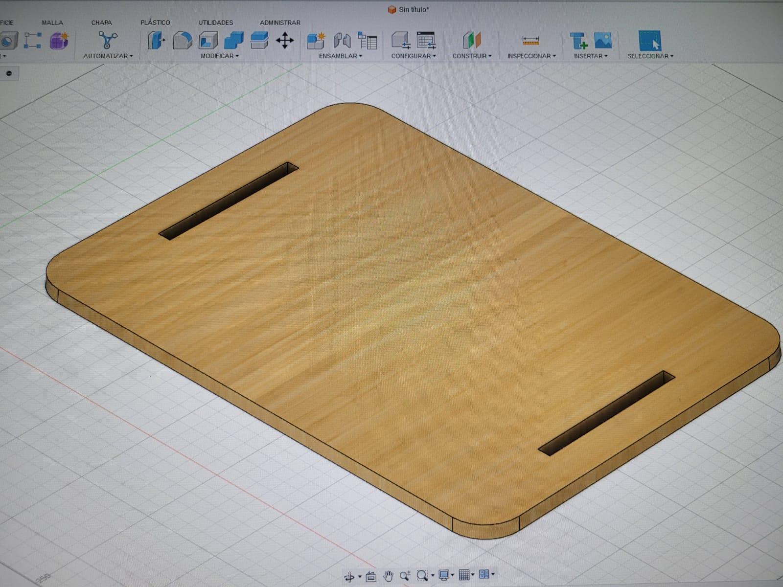Select the Zoom Window icon
Image resolution: width=783 pixels, height=587 pixels.
(x=422, y=575)
